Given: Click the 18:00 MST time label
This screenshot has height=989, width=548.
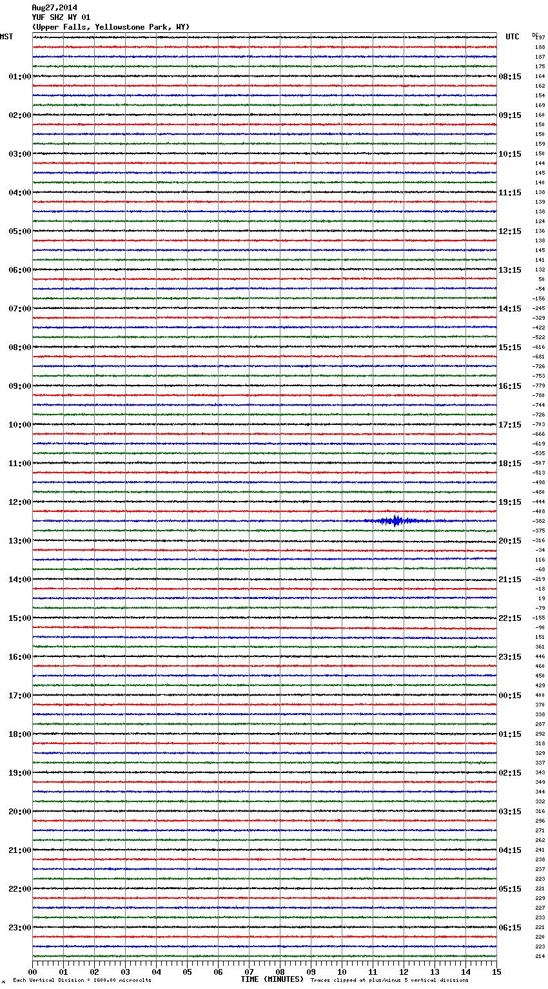Looking at the screenshot, I should tap(20, 734).
